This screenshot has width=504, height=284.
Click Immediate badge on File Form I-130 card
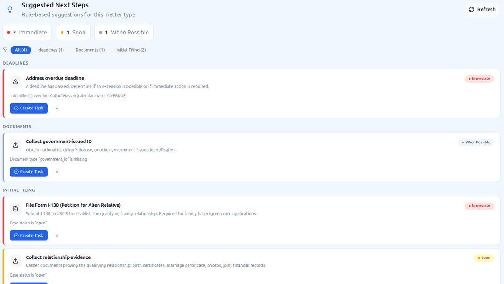(479, 206)
